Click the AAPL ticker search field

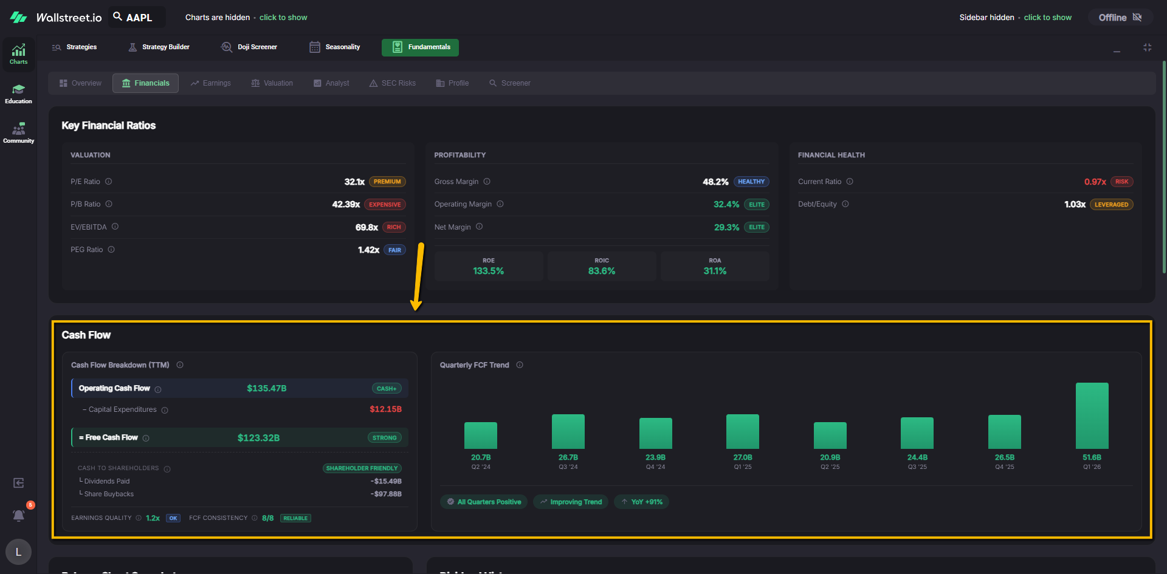[x=138, y=18]
